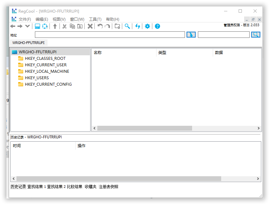The image size is (270, 205).
Task: Click the Copy icon in toolbar
Action: tap(72, 26)
